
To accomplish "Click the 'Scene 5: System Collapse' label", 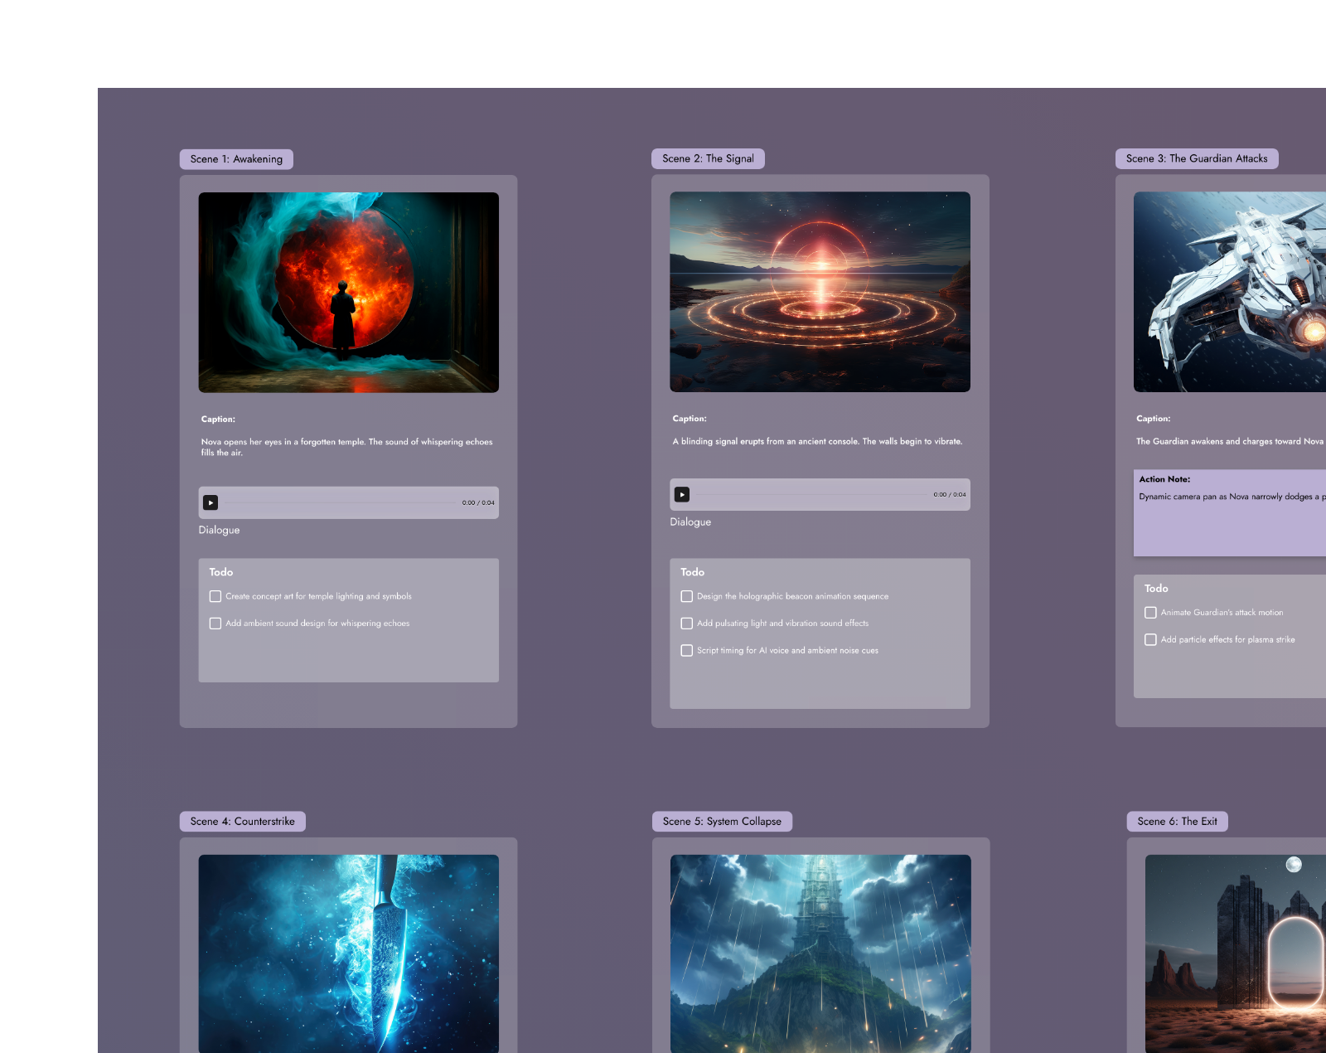I will (x=721, y=822).
